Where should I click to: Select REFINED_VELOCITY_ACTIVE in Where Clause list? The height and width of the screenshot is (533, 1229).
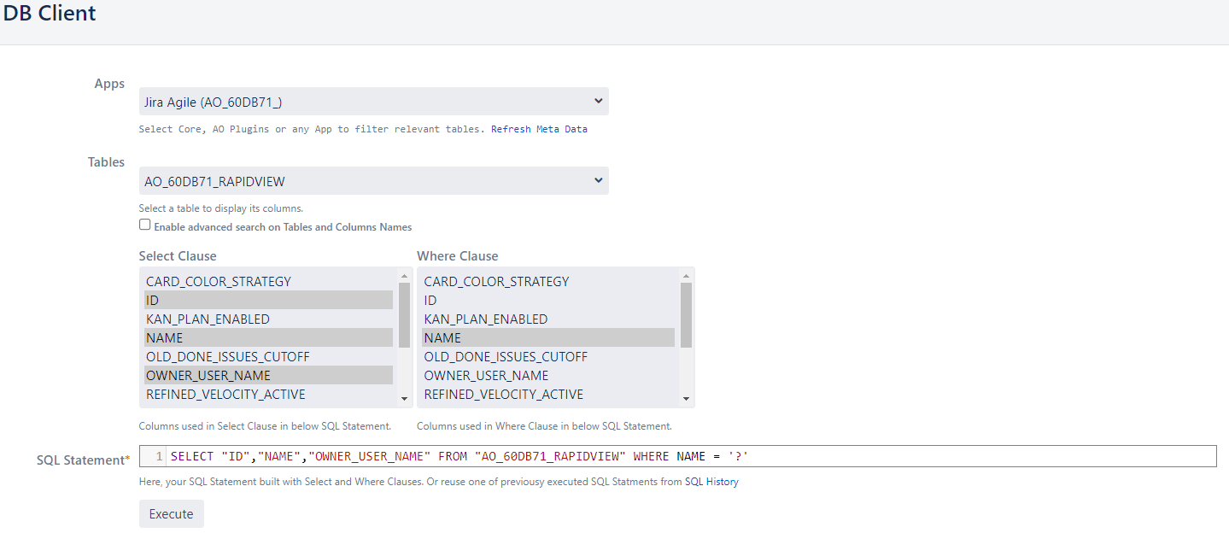[504, 395]
